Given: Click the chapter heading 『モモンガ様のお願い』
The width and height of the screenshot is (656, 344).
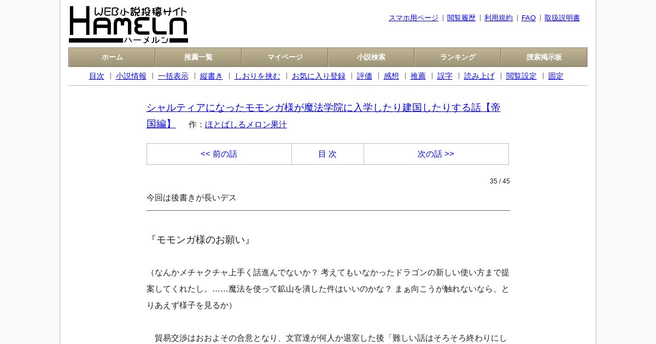Looking at the screenshot, I should pos(200,240).
